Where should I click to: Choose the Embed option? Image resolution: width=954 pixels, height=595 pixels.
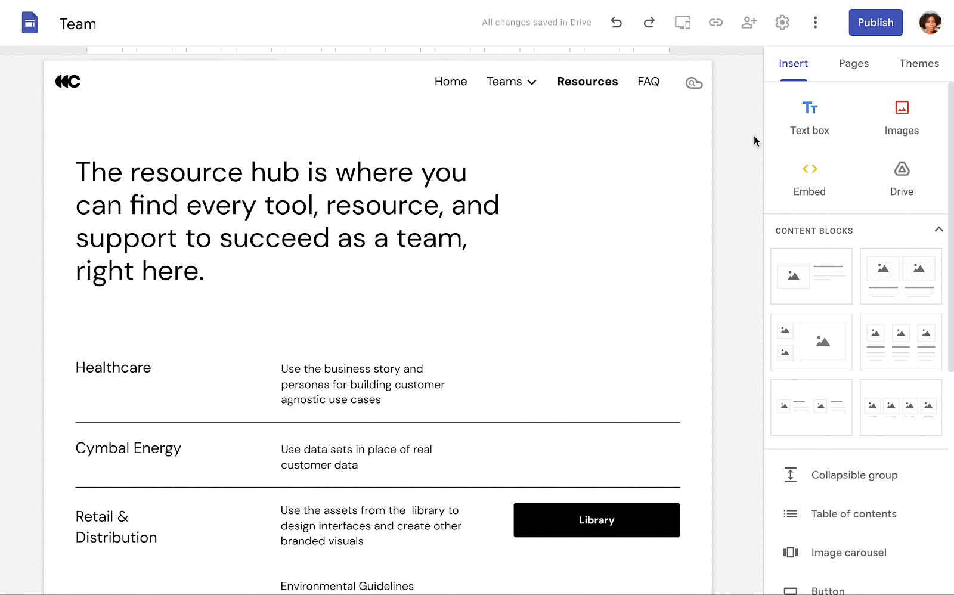810,179
